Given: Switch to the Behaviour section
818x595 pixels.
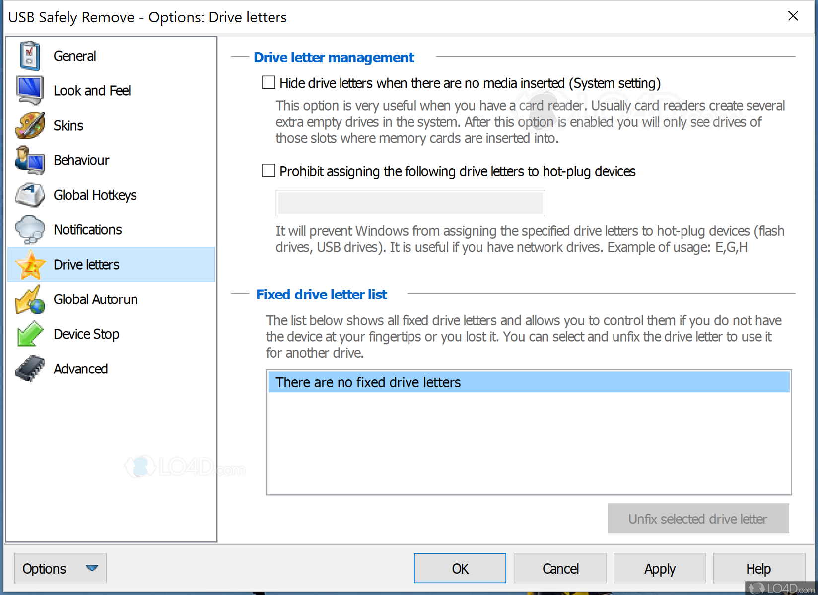Looking at the screenshot, I should [81, 160].
